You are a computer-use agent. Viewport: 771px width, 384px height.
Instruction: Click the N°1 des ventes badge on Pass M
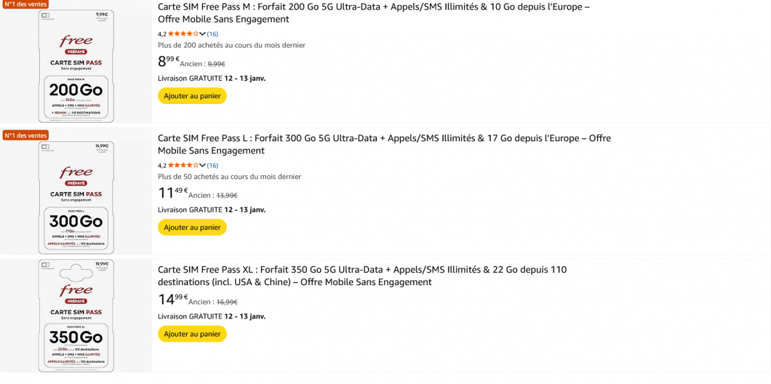click(26, 4)
